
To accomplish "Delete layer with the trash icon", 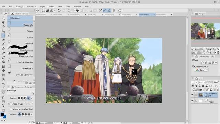I will [x=218, y=90].
